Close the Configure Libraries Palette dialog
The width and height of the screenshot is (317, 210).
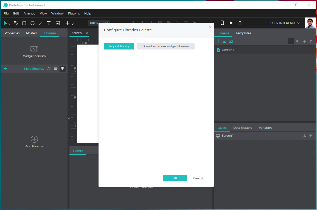210,27
